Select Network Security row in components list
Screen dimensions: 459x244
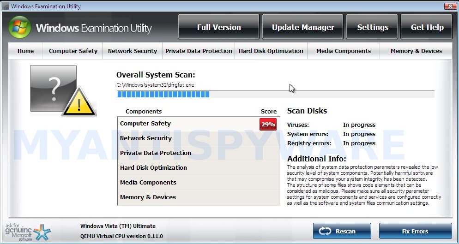(199, 138)
